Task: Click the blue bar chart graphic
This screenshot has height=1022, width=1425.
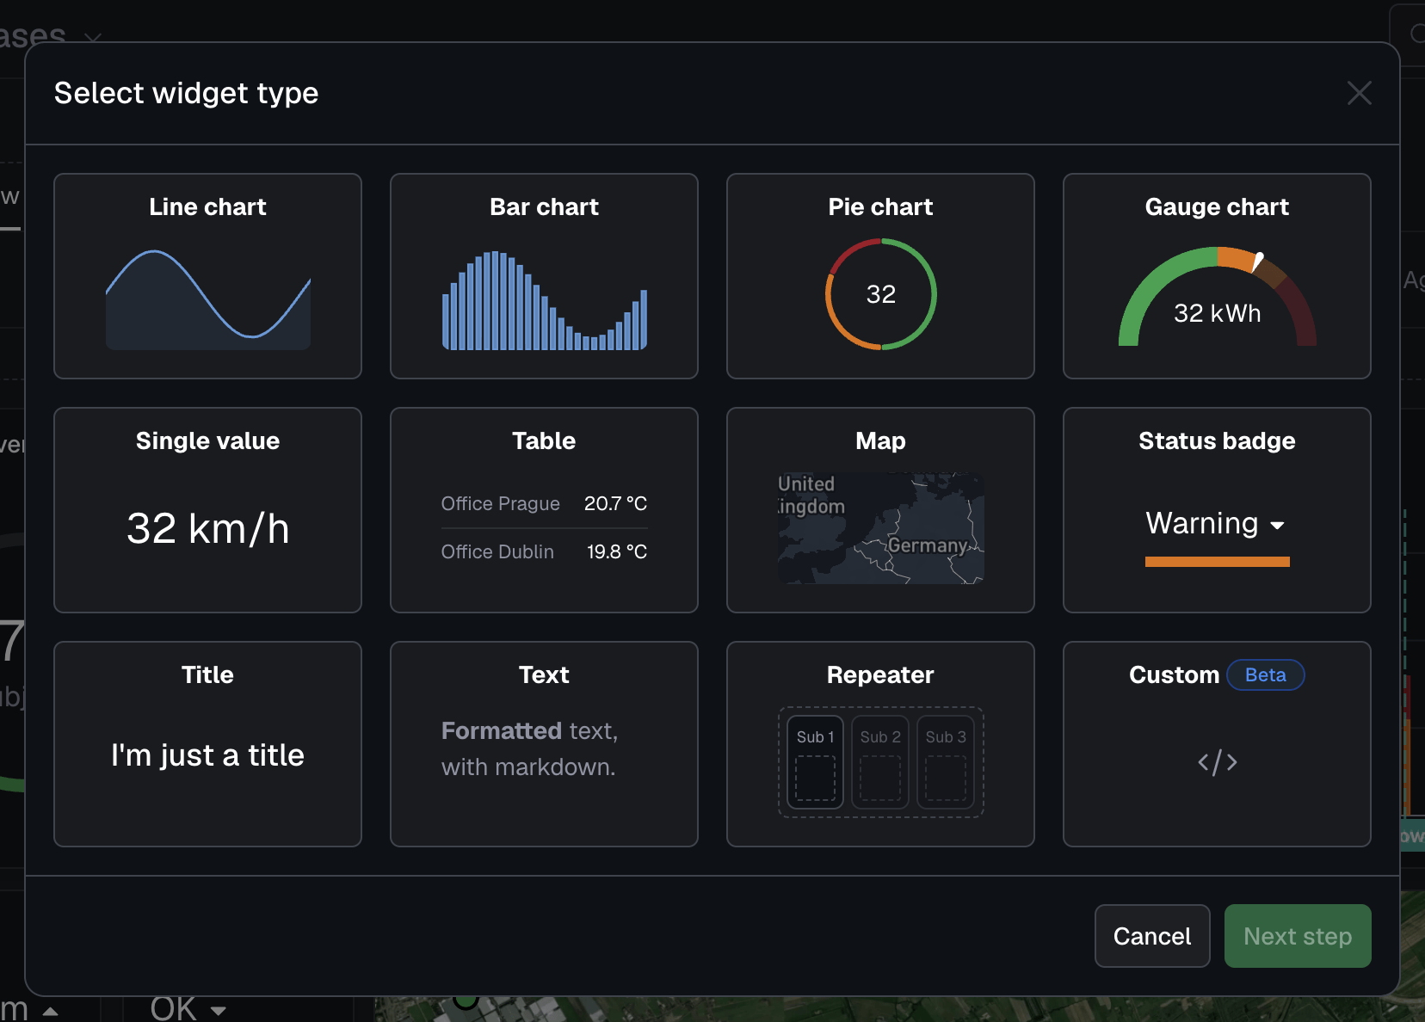Action: (545, 300)
